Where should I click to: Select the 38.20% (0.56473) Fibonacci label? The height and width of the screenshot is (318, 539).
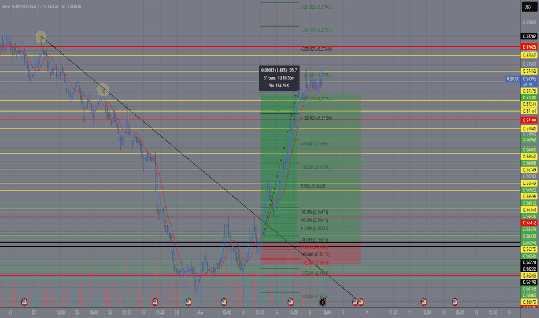(x=315, y=212)
